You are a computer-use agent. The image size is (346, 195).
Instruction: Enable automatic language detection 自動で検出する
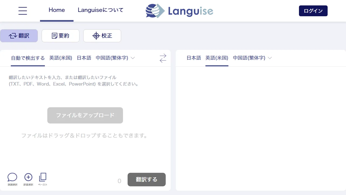click(28, 58)
